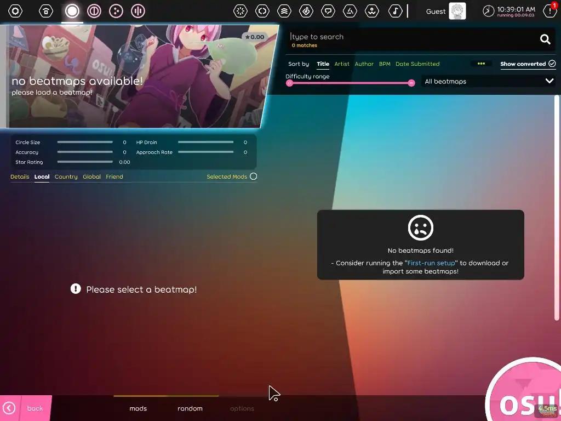Click the Circle Size bar
The height and width of the screenshot is (421, 561).
click(85, 142)
